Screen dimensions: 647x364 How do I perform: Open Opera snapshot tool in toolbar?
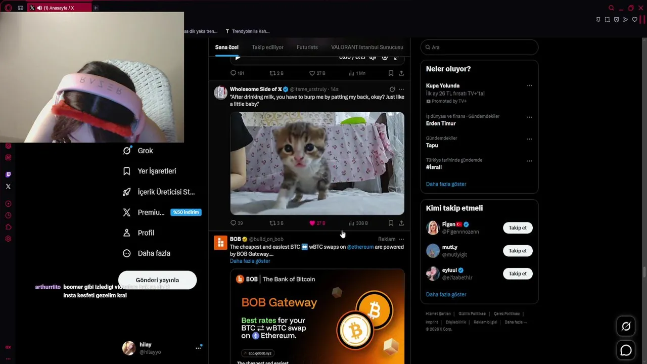pyautogui.click(x=607, y=20)
